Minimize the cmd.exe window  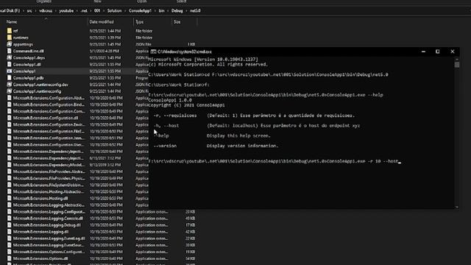tap(423, 52)
